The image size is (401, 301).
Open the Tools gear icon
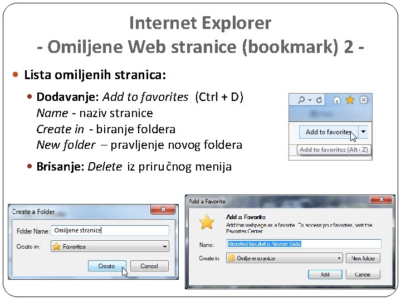pos(363,100)
